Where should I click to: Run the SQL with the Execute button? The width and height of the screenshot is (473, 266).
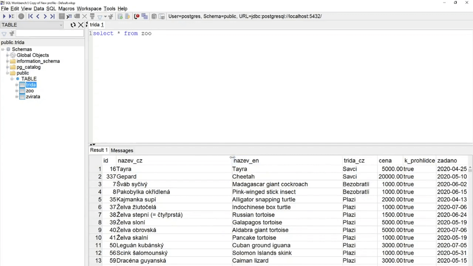pyautogui.click(x=4, y=16)
